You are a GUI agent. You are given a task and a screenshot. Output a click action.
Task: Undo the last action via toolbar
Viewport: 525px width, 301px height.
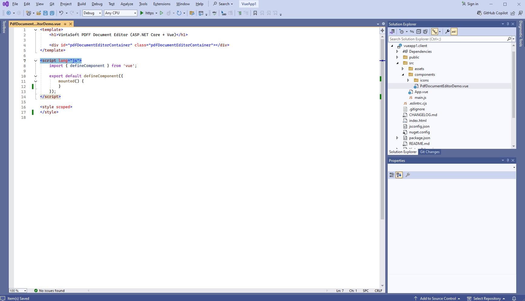pyautogui.click(x=61, y=13)
